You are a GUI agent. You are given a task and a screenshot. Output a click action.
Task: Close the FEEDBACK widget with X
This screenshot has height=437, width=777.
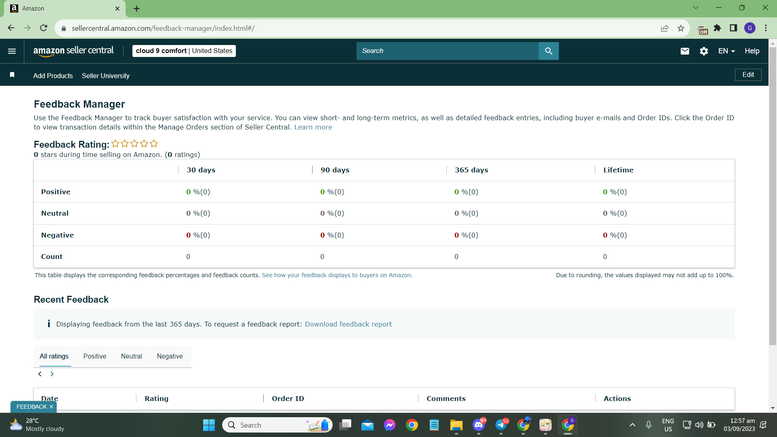[51, 407]
